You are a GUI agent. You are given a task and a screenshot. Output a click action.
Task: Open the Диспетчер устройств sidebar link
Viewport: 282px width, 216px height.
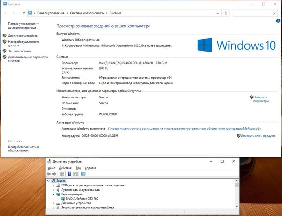pyautogui.click(x=23, y=36)
